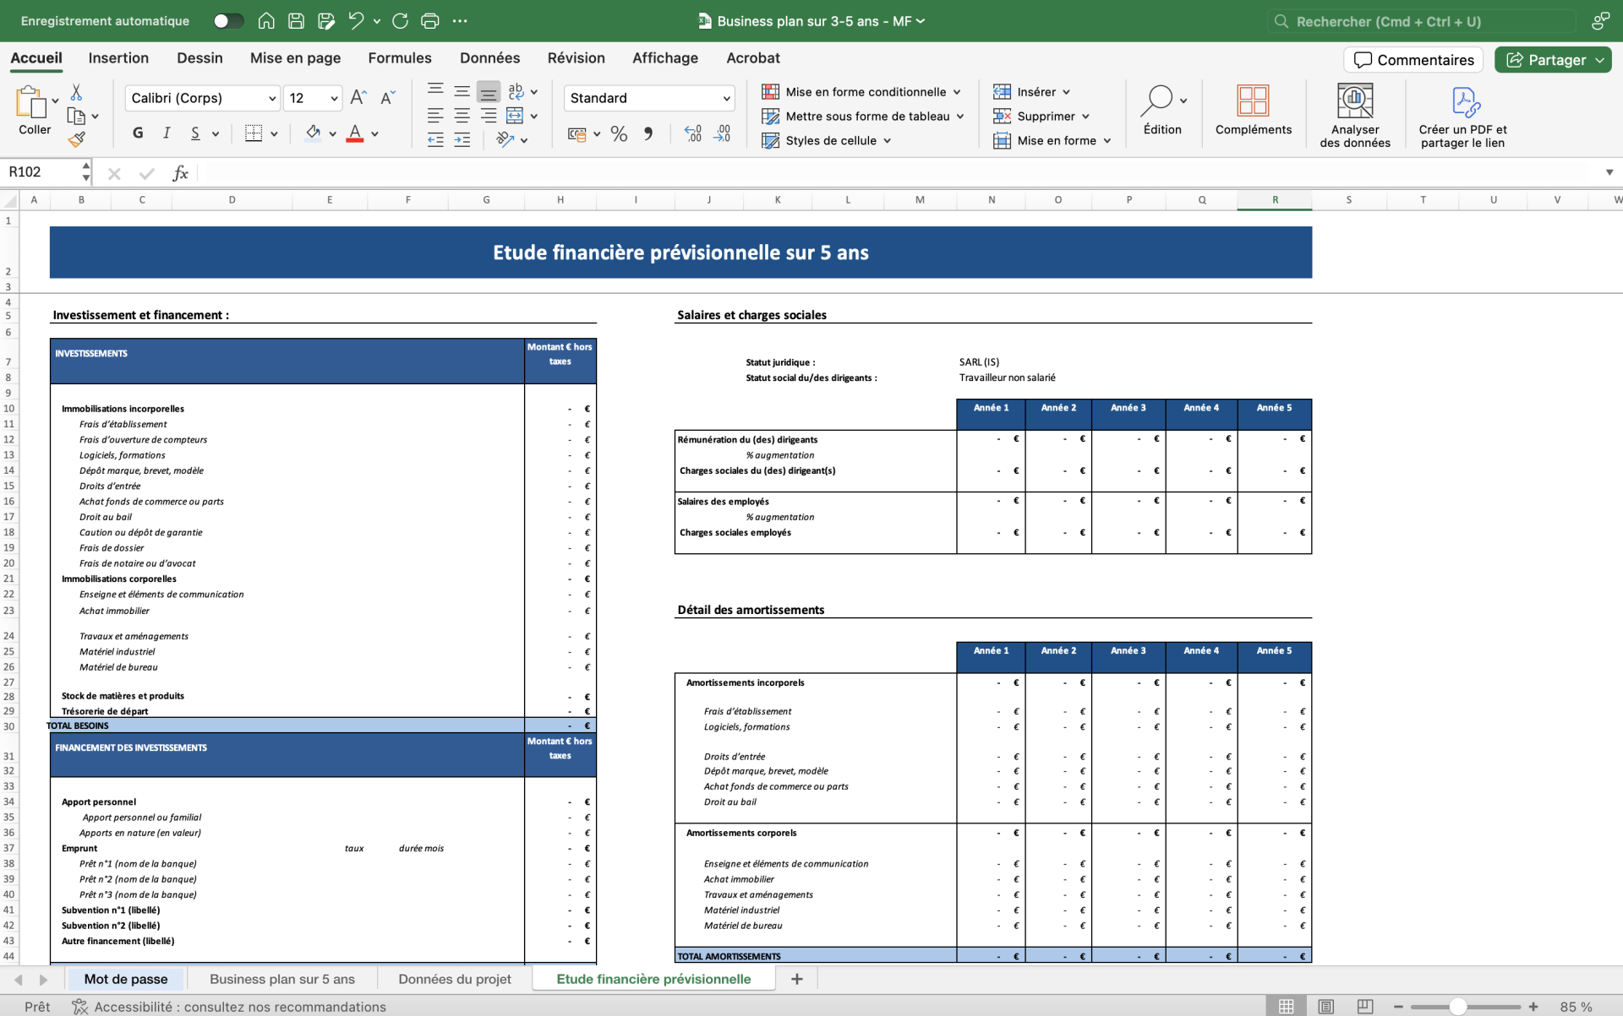This screenshot has width=1623, height=1016.
Task: Open the Supprimer dropdown
Action: tap(1041, 117)
